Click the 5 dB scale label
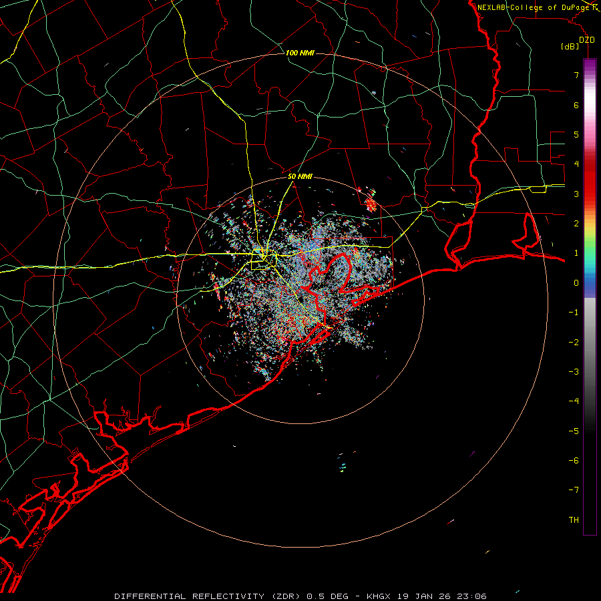Screen dimensions: 601x601 click(x=576, y=134)
